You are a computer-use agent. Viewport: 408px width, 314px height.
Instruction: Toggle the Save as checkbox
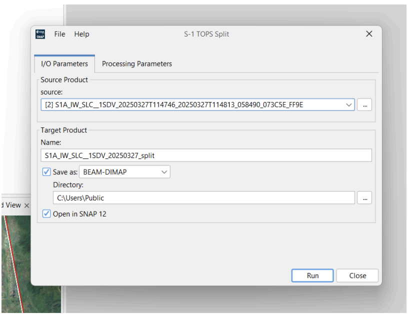pos(46,172)
